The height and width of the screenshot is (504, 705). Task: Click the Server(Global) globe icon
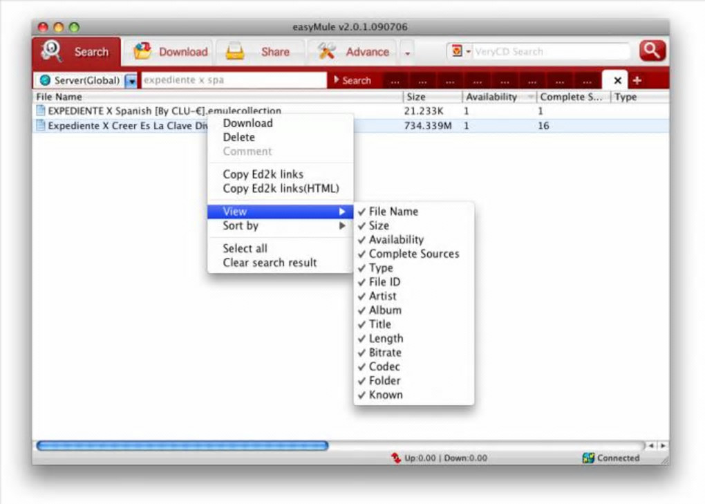45,80
